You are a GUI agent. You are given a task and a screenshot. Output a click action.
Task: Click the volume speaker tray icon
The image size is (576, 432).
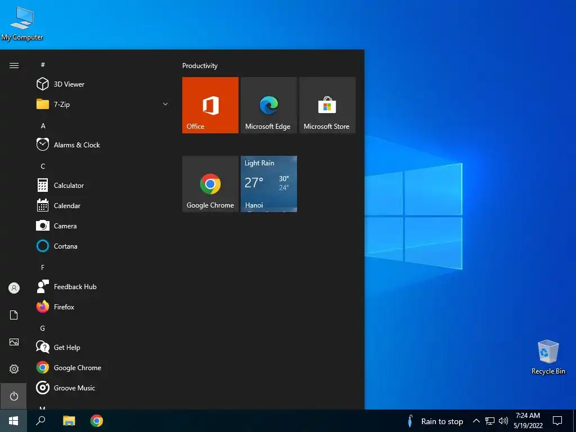(503, 421)
